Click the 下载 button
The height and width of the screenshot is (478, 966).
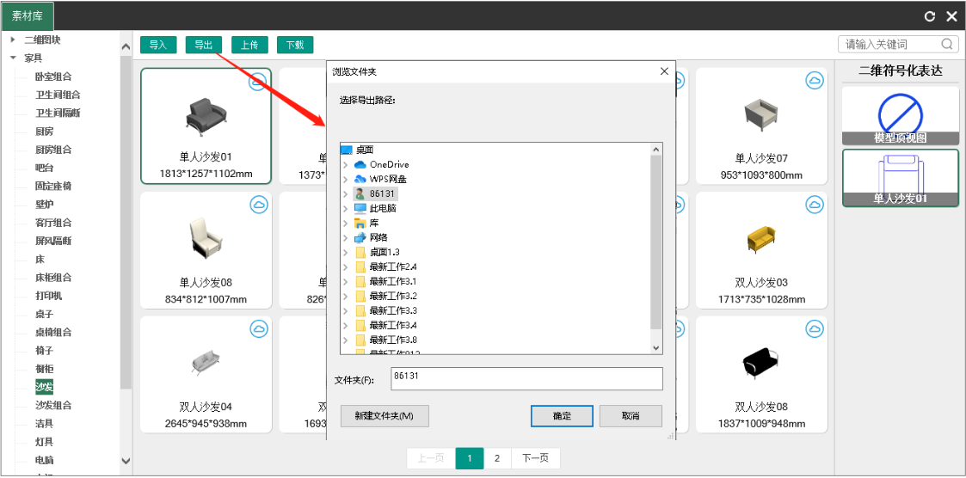[295, 45]
